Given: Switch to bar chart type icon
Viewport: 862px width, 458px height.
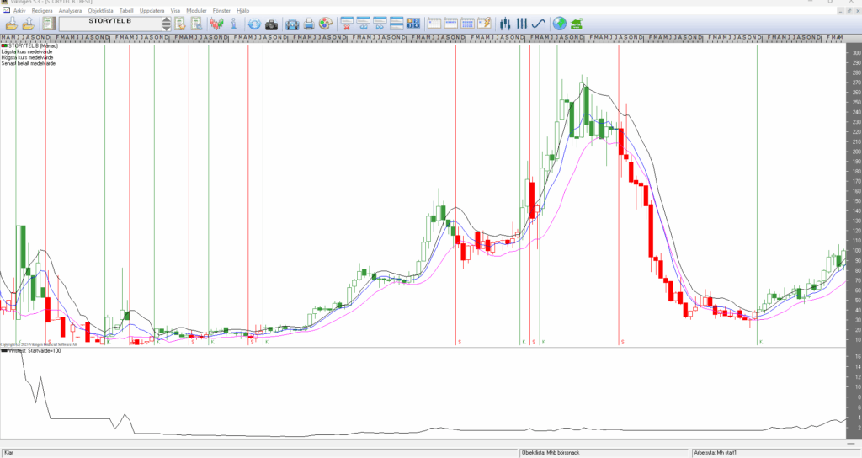Looking at the screenshot, I should coord(522,24).
